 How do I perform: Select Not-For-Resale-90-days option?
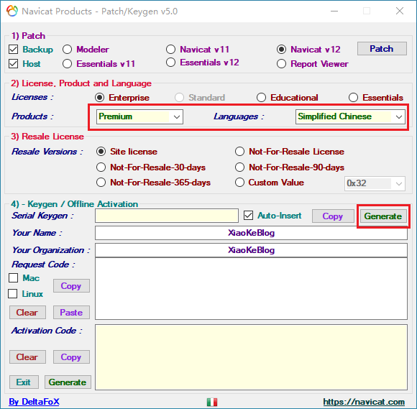point(239,167)
